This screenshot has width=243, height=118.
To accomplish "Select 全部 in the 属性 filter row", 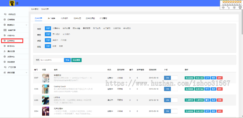I will (x=48, y=46).
